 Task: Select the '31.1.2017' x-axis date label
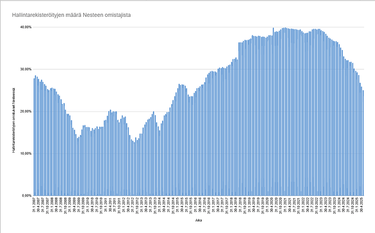point(214,205)
